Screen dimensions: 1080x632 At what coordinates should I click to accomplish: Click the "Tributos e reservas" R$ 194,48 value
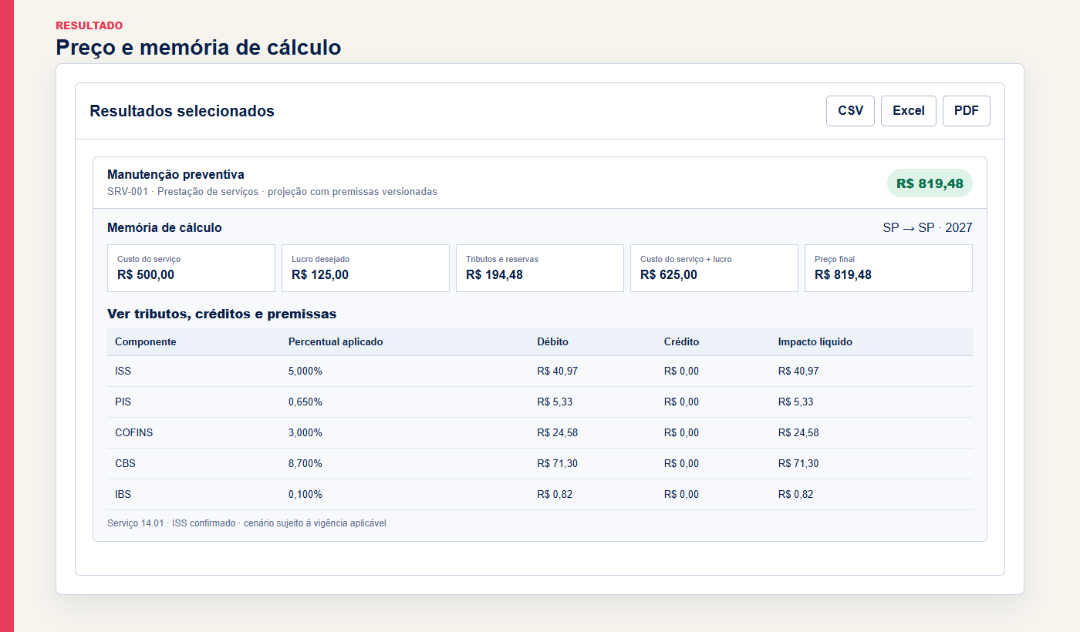(x=494, y=275)
